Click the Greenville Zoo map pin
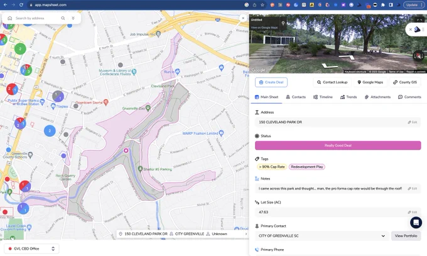The width and height of the screenshot is (427, 256). pos(148,108)
